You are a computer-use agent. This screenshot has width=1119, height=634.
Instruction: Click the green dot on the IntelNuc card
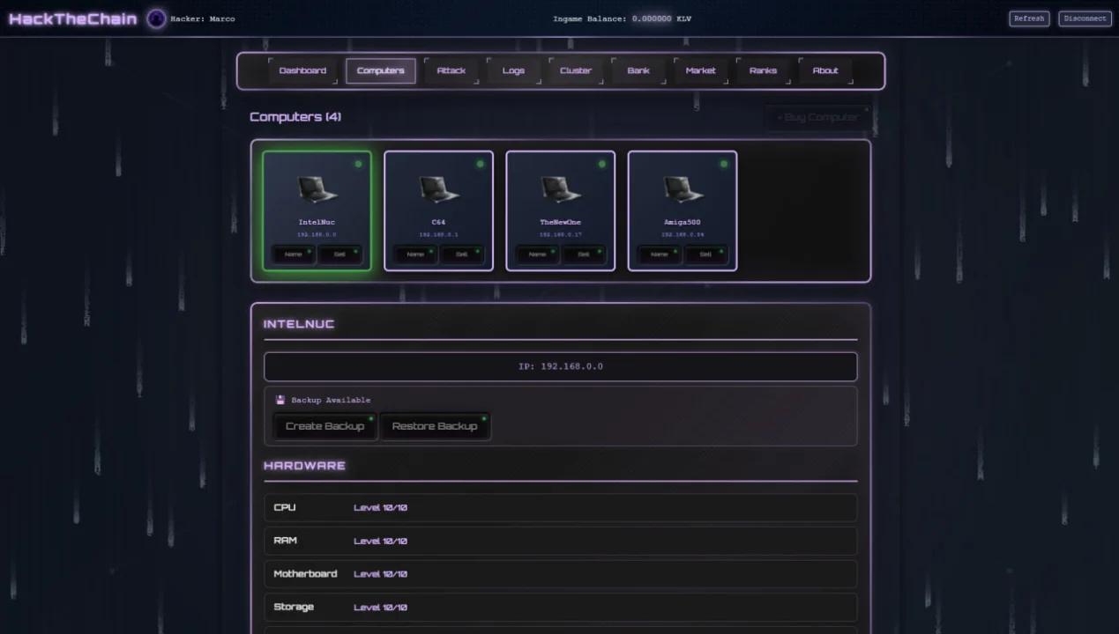pyautogui.click(x=358, y=164)
